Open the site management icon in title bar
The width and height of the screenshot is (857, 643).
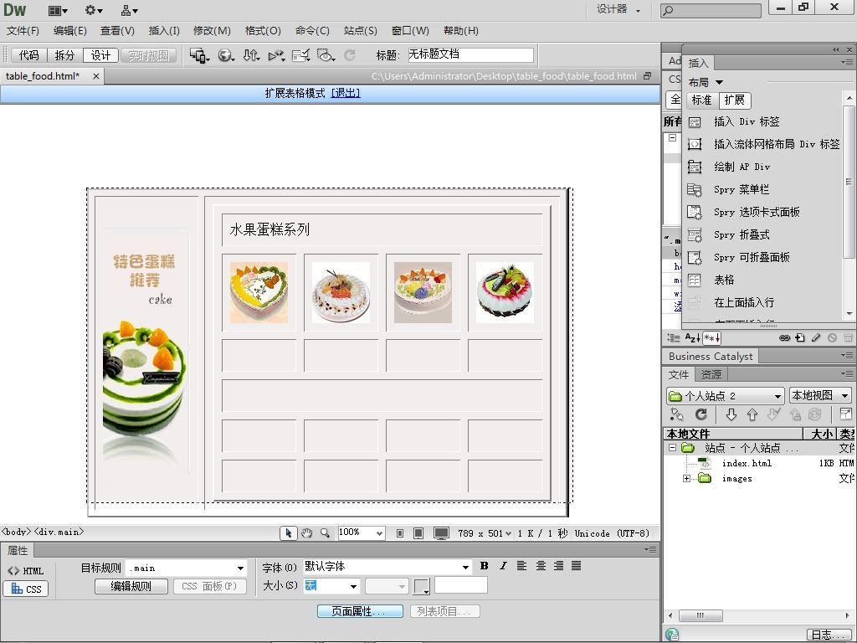(x=130, y=10)
